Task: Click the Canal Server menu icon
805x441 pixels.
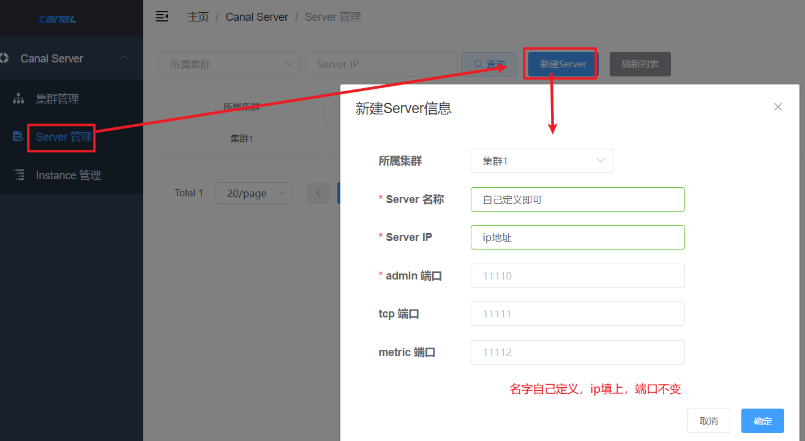Action: pyautogui.click(x=4, y=58)
